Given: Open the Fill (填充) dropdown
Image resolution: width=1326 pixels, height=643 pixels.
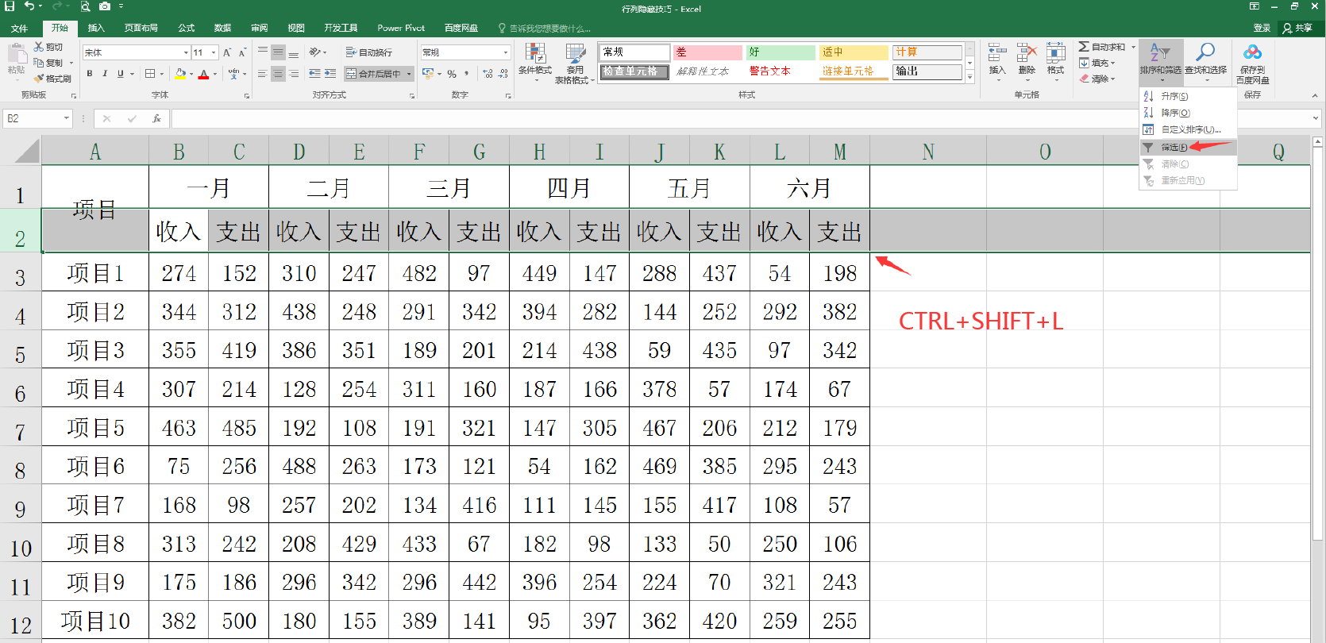Looking at the screenshot, I should [1097, 63].
